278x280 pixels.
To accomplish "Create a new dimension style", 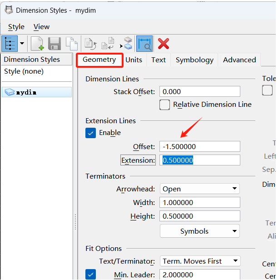I will 37,44.
